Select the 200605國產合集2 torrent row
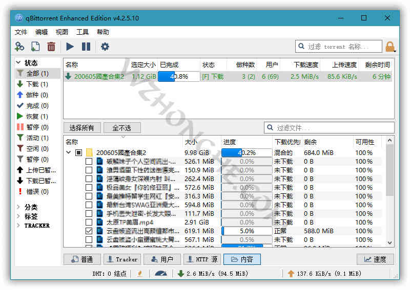The image size is (410, 290). [228, 77]
